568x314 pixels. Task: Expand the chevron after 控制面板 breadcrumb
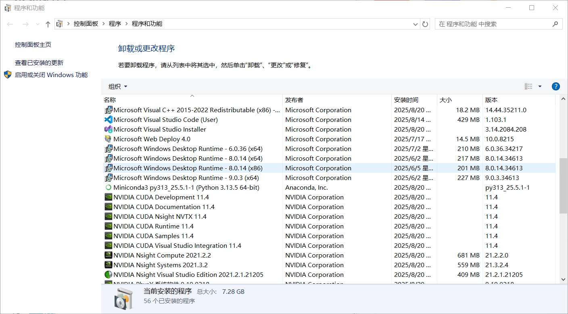click(x=104, y=24)
